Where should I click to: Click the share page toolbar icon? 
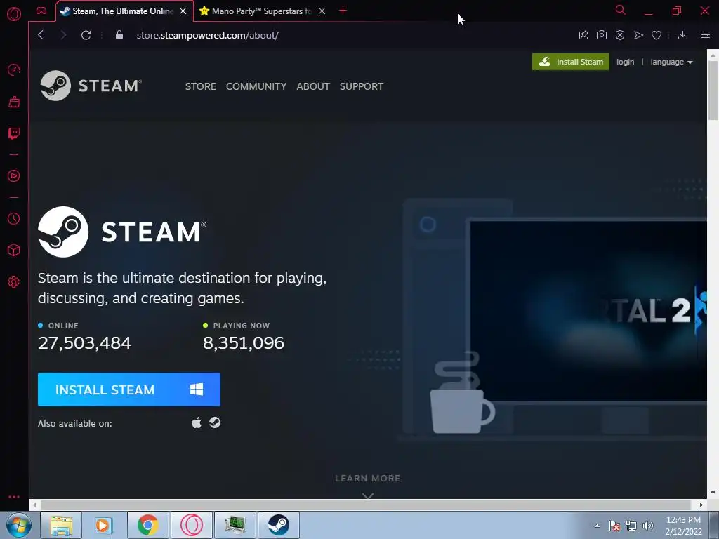tap(583, 35)
